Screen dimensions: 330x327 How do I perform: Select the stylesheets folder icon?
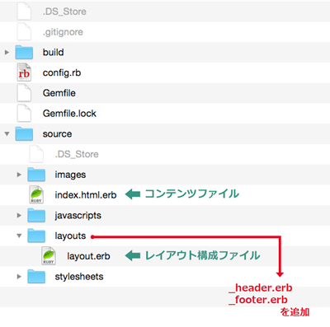click(x=36, y=277)
